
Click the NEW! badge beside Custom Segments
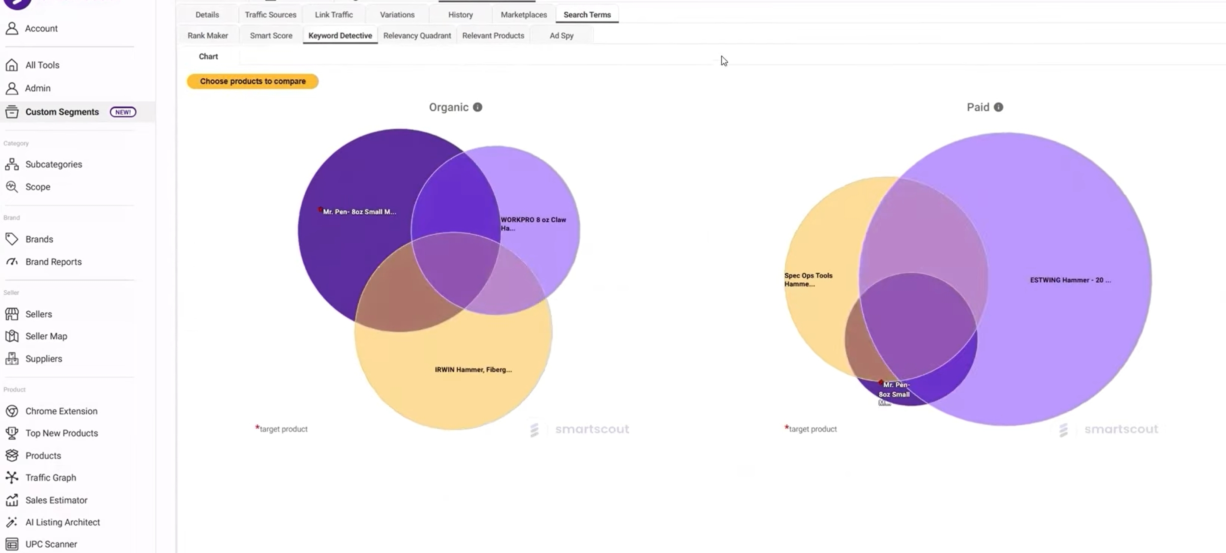(123, 112)
